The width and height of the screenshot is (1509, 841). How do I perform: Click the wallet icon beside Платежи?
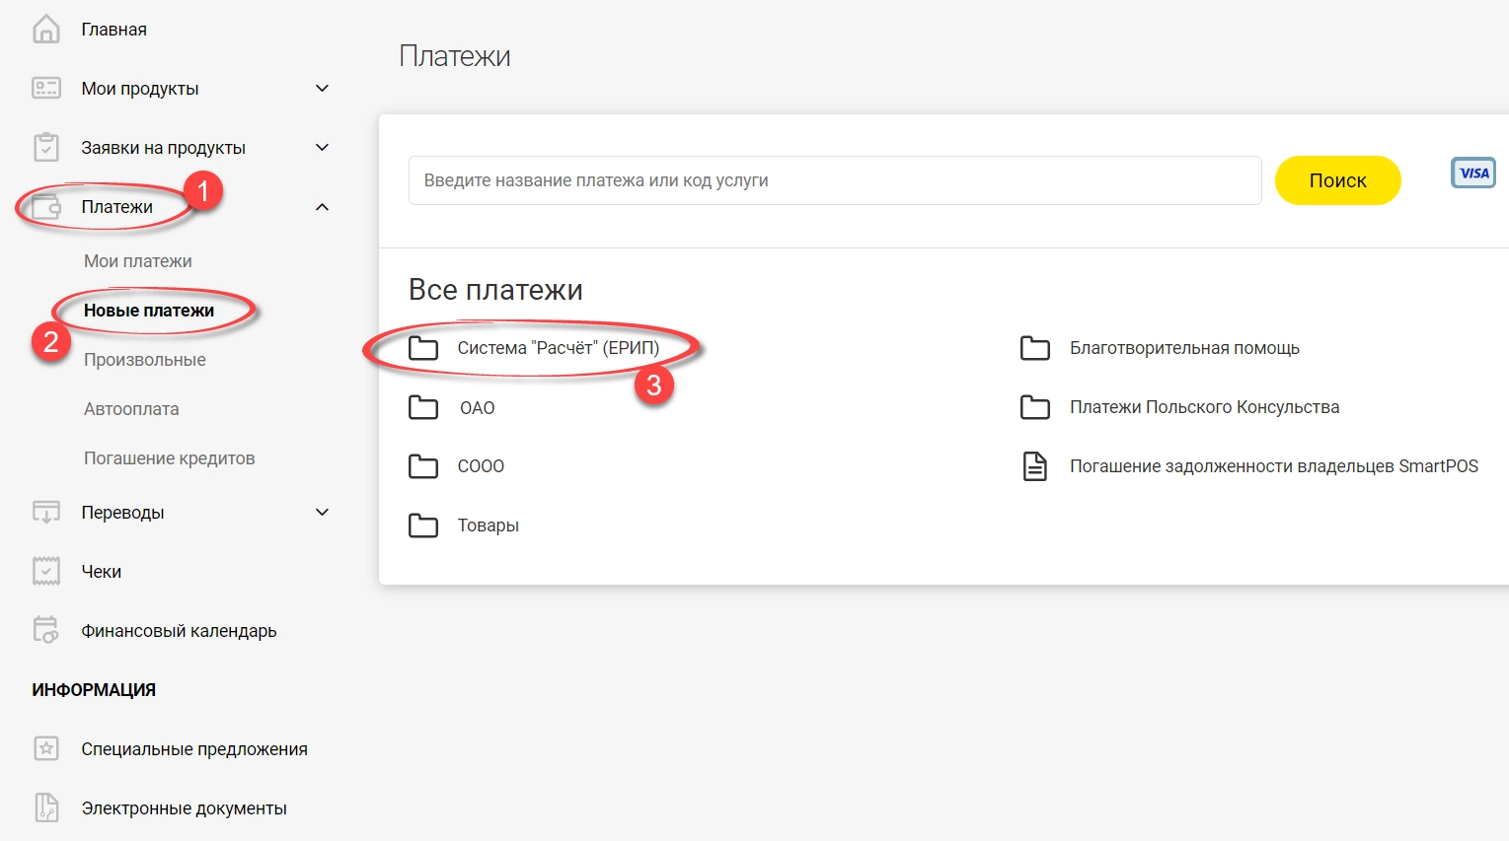point(46,207)
